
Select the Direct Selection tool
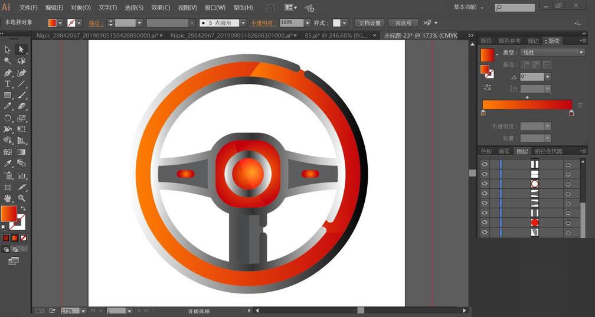tap(21, 50)
